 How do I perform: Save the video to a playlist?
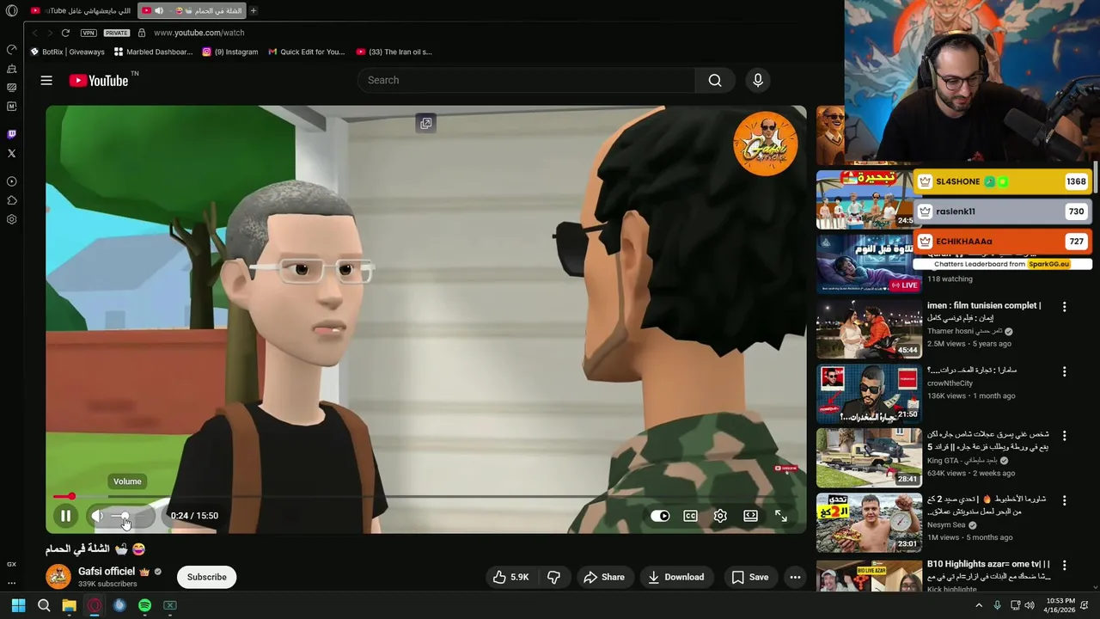(749, 577)
